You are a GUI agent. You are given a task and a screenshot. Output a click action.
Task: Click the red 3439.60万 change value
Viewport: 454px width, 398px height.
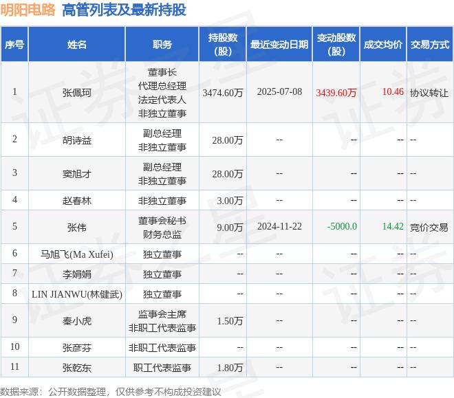[336, 93]
